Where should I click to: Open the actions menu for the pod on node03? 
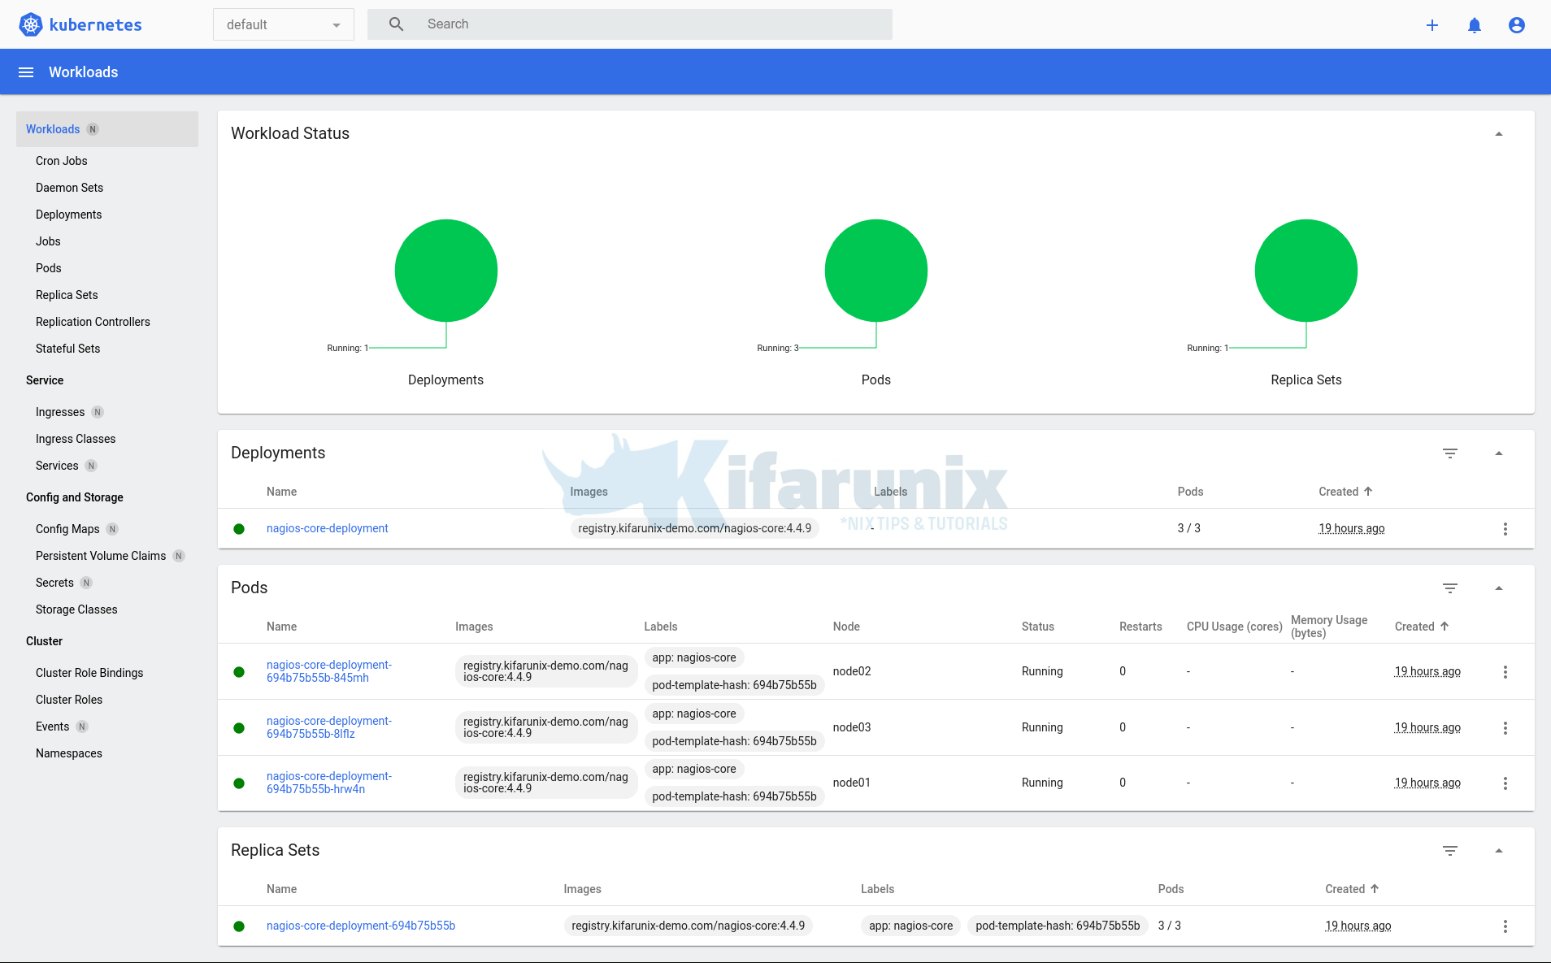(x=1505, y=728)
